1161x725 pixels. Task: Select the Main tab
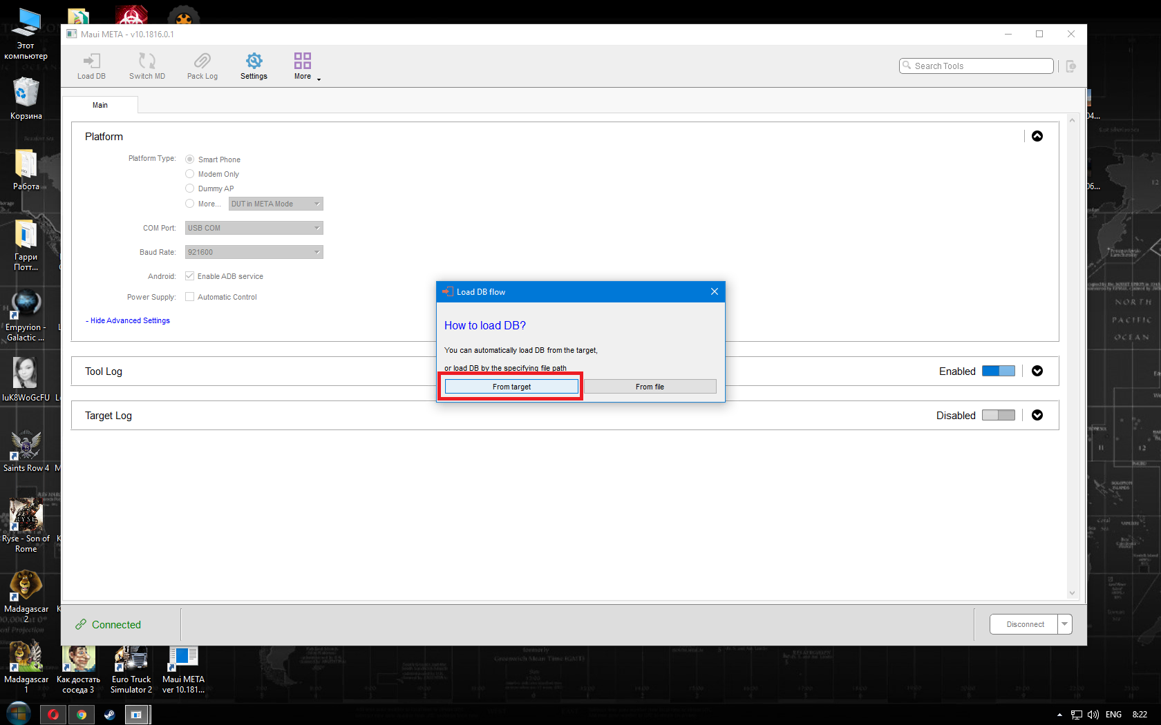[100, 105]
